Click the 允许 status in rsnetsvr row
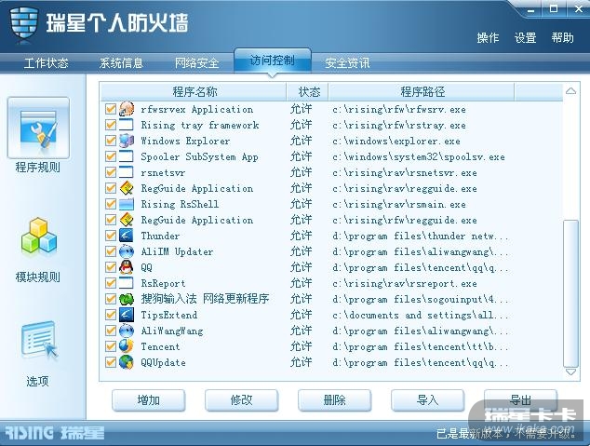590x446 pixels. point(301,172)
